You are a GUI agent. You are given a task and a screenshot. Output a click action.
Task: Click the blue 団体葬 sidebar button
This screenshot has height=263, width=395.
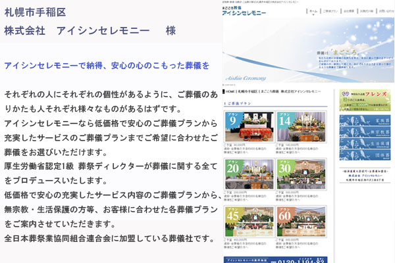point(365,155)
